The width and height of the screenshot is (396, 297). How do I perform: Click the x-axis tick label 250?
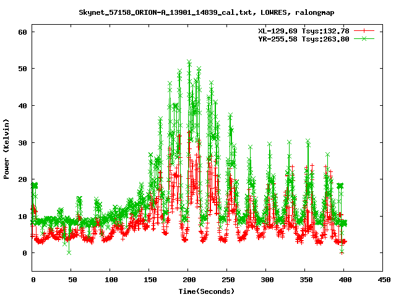(x=228, y=280)
